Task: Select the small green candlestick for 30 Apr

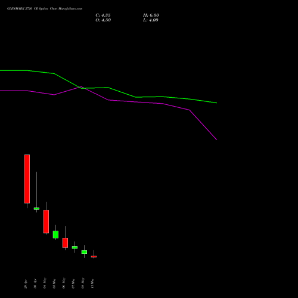Action: coord(36,209)
